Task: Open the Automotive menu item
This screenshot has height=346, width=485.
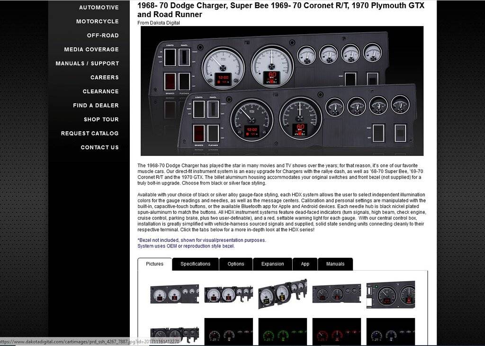Action: click(99, 8)
